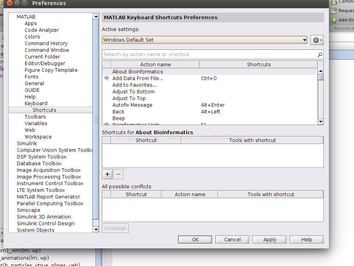Screen dimensions: 354x266
Task: Select Current Folder preferences
Action: [x=42, y=57]
